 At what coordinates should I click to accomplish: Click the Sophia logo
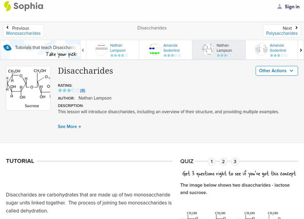[24, 6]
